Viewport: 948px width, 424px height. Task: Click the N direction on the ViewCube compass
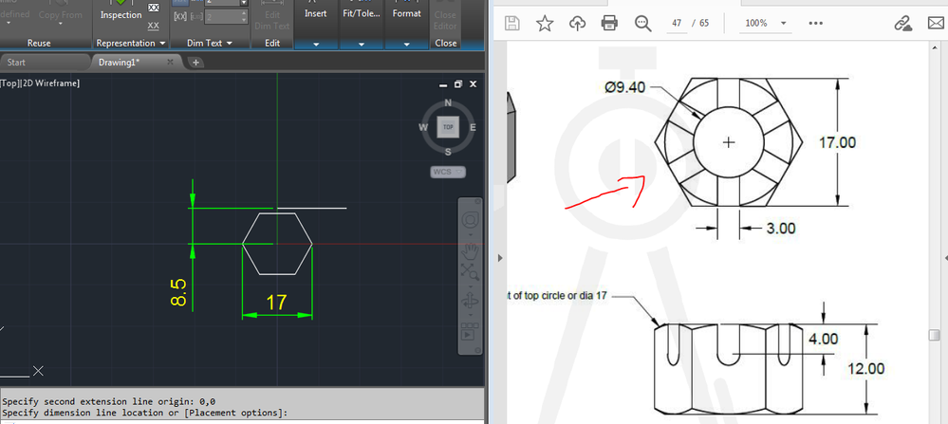(x=448, y=102)
